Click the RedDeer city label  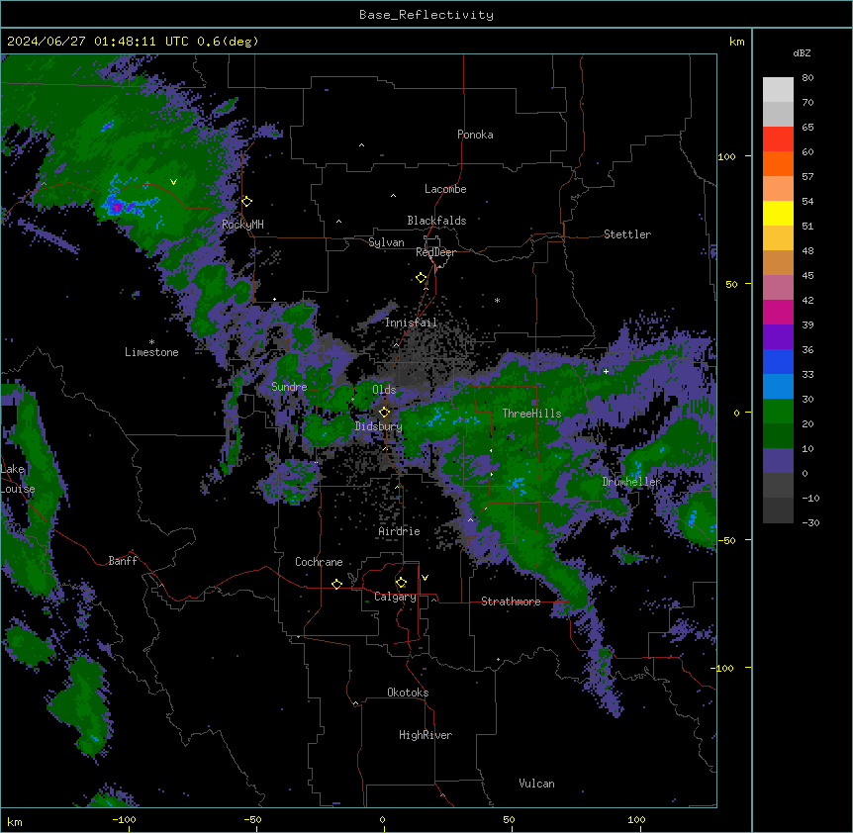click(435, 252)
